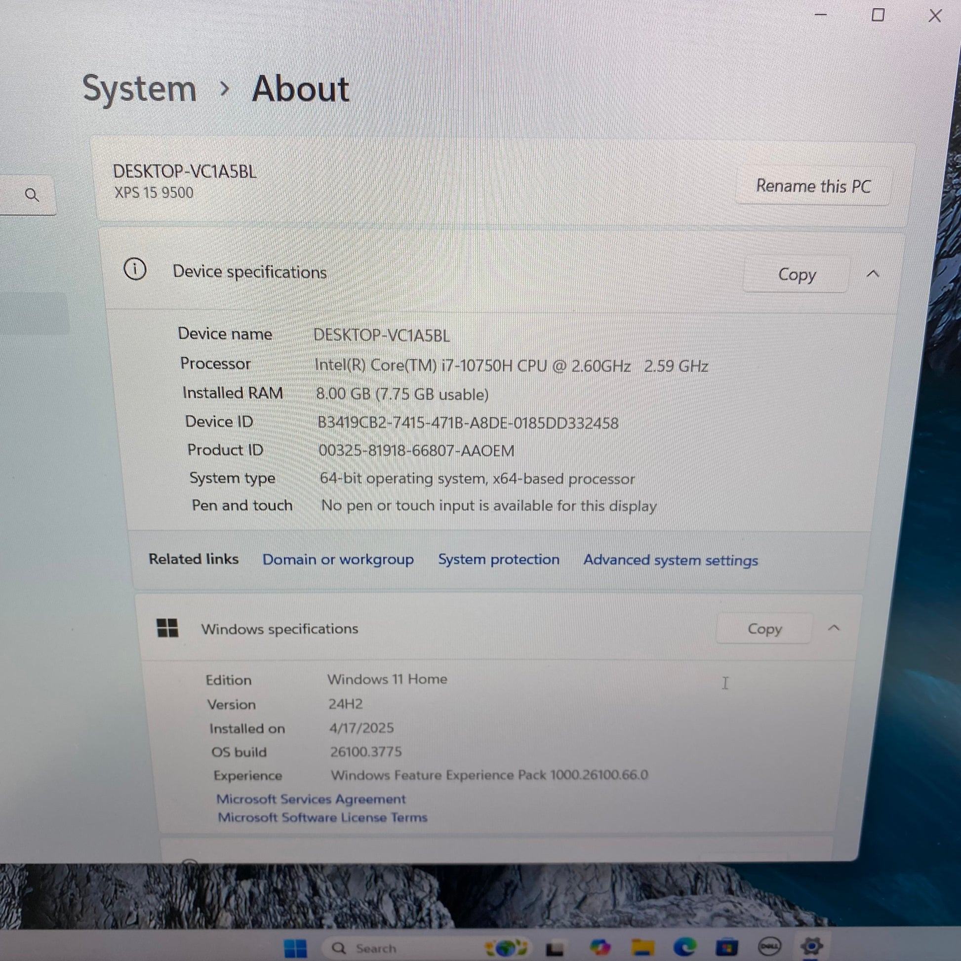Collapse the Device specifications section
961x961 pixels.
pos(873,274)
